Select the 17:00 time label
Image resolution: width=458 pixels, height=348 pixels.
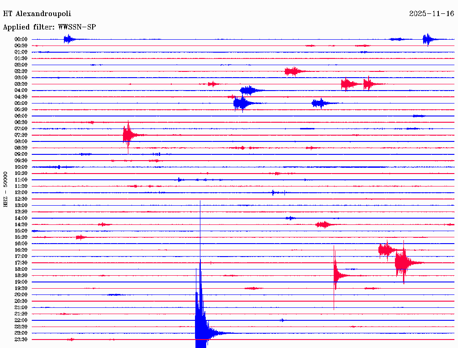pyautogui.click(x=21, y=257)
